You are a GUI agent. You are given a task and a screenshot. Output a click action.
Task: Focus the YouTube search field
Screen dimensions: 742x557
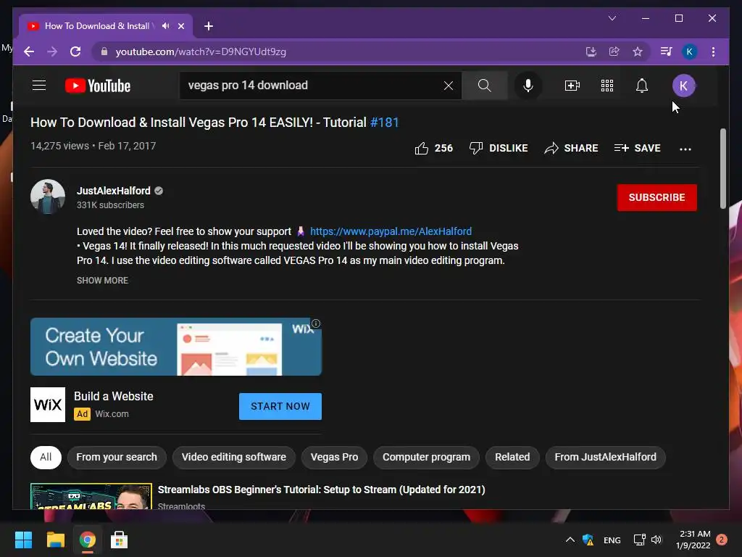(x=312, y=86)
